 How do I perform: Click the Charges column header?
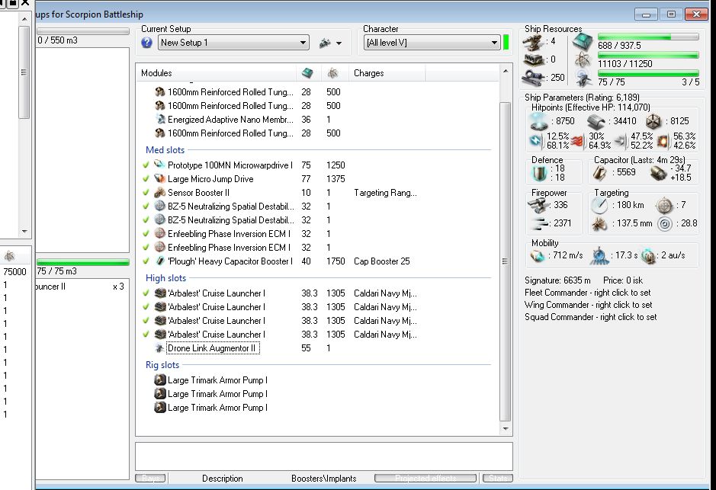[x=387, y=73]
